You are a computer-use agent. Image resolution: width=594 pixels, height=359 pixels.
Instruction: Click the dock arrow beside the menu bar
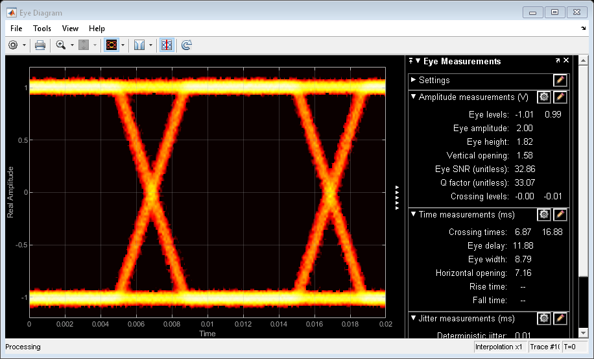pyautogui.click(x=584, y=29)
